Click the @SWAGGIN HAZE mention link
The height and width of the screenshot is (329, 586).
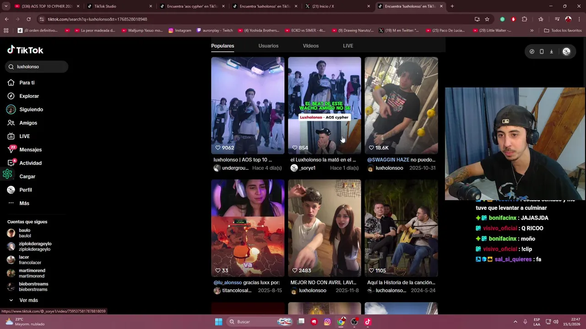[388, 160]
